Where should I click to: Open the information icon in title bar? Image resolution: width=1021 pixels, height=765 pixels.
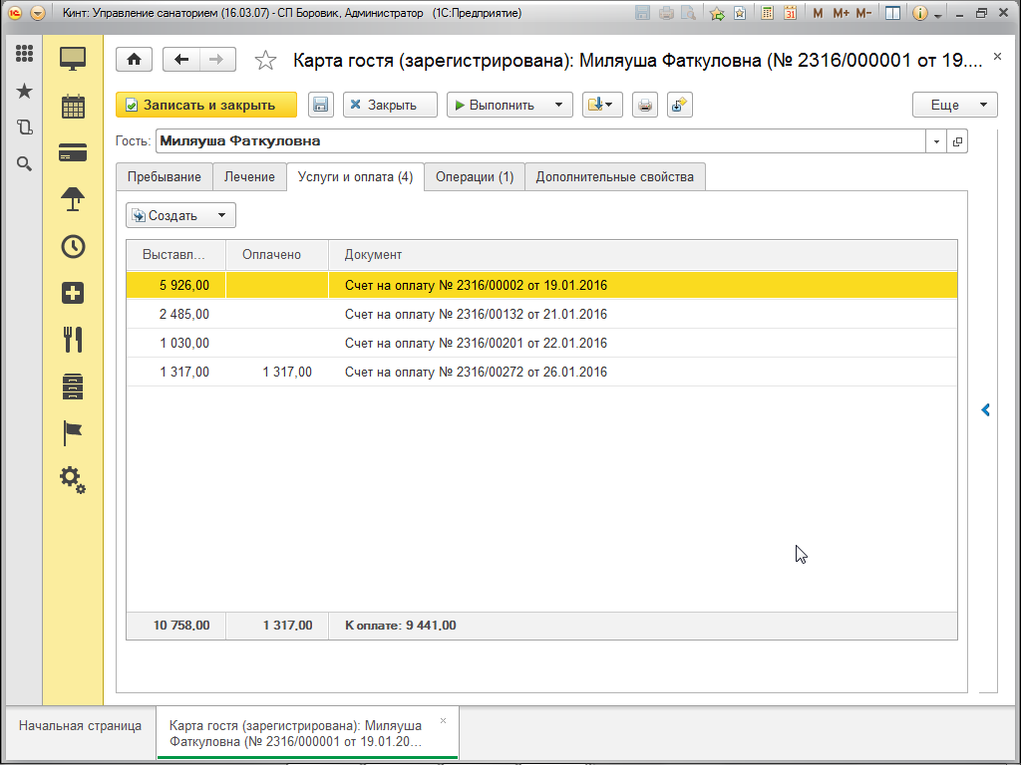pos(919,13)
